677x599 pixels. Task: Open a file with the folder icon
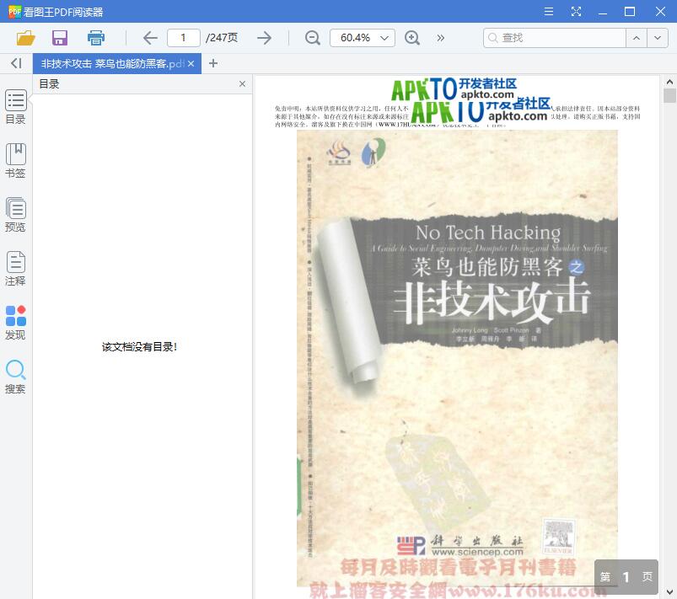(x=25, y=38)
